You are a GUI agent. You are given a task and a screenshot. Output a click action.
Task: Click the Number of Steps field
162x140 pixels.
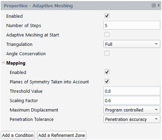[132, 25]
